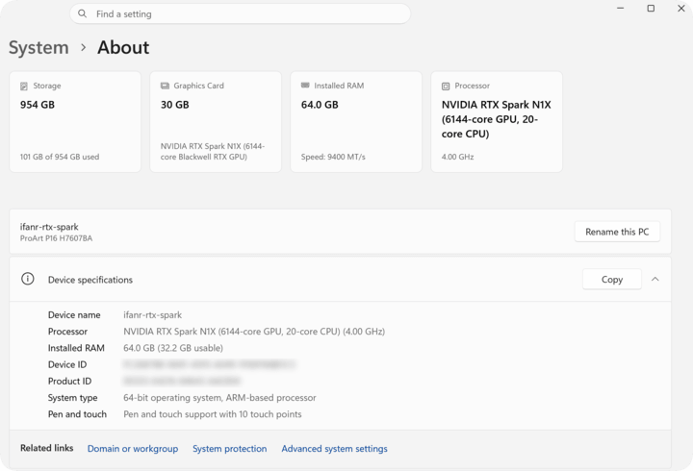This screenshot has height=471, width=693.
Task: Click the About page title
Action: pos(123,47)
